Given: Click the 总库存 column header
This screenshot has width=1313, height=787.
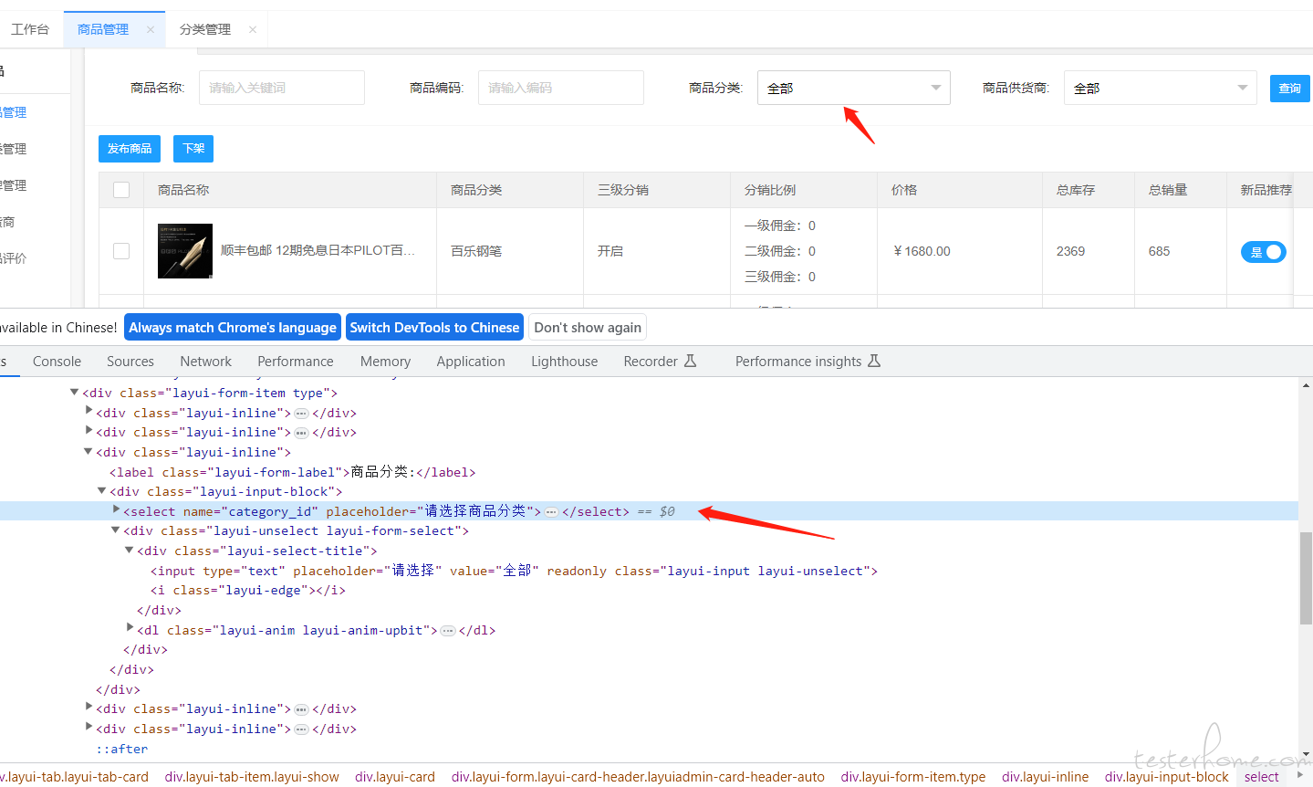Looking at the screenshot, I should pos(1076,190).
